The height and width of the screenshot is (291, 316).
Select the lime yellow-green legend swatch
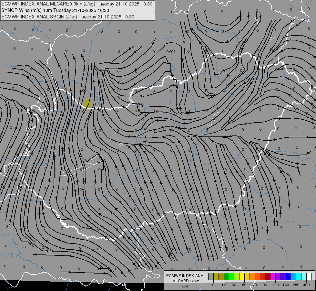237,276
